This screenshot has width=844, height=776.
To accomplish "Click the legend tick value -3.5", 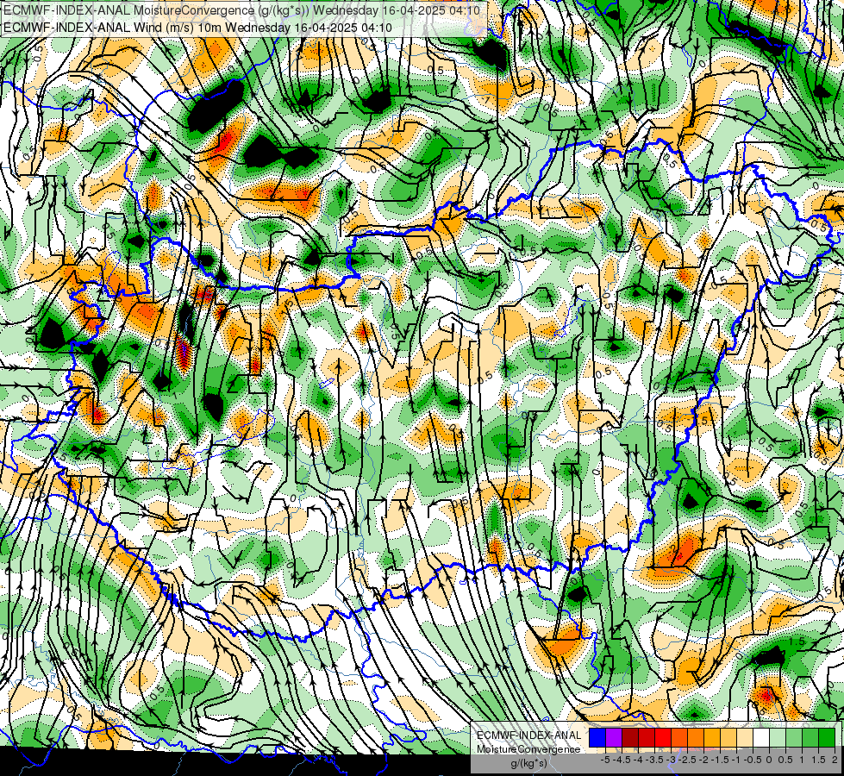I will click(654, 760).
